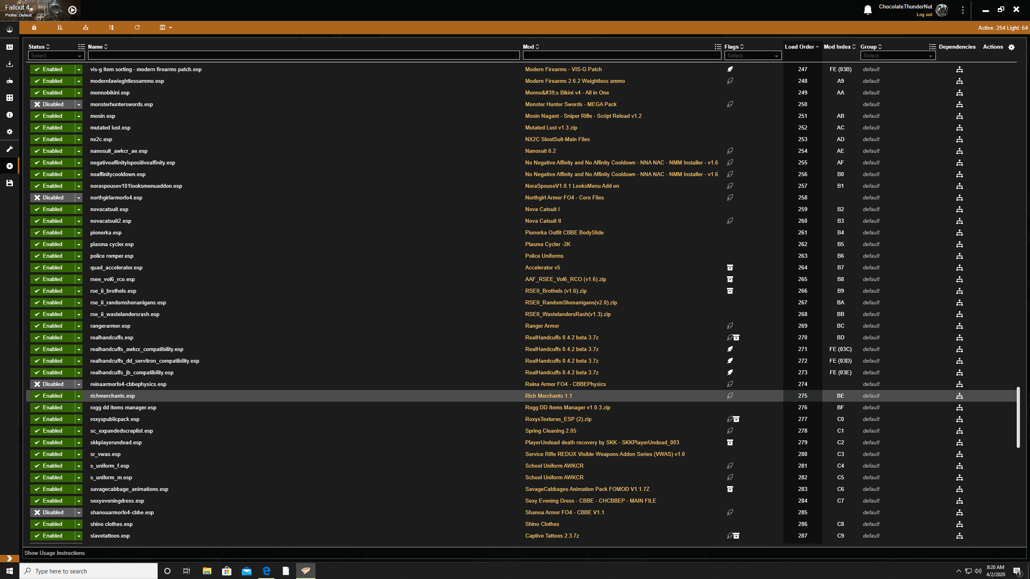Focus the Name filter text field
The image size is (1030, 579).
pos(304,55)
